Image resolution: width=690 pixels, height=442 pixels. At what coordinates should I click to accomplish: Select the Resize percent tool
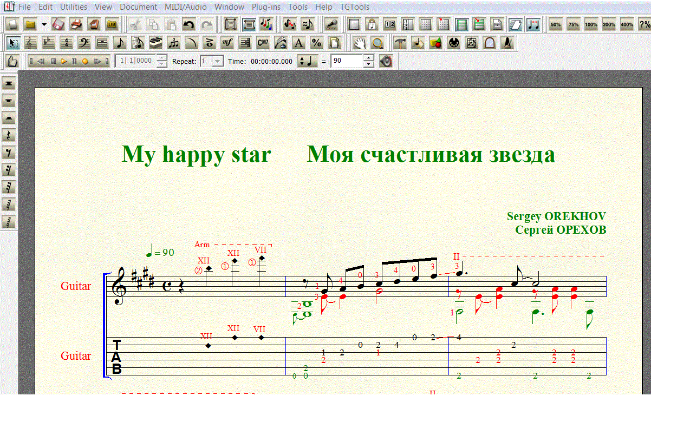click(316, 43)
